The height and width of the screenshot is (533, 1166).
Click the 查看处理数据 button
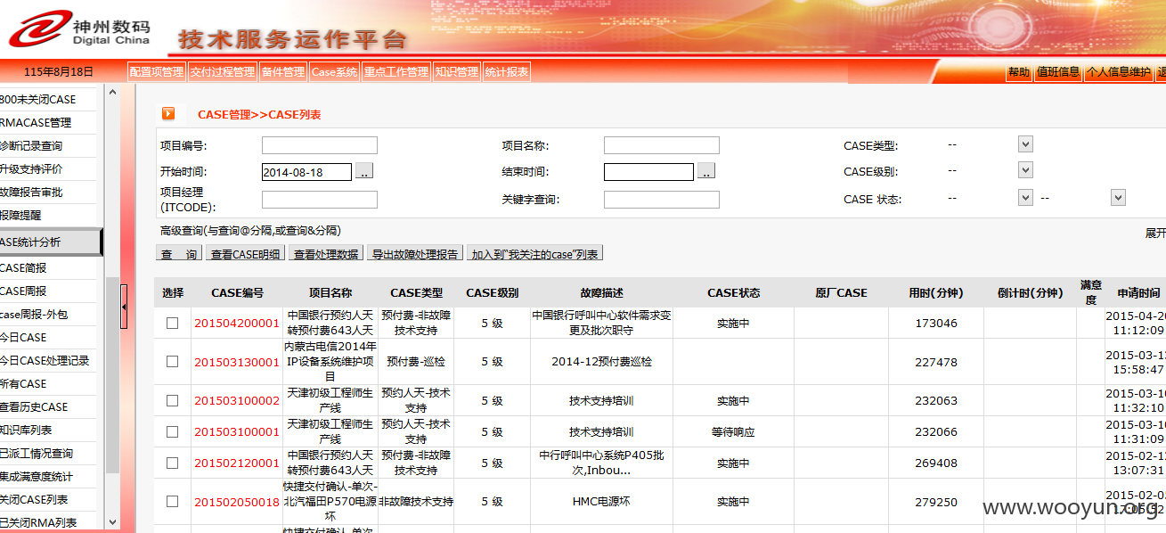click(x=327, y=254)
